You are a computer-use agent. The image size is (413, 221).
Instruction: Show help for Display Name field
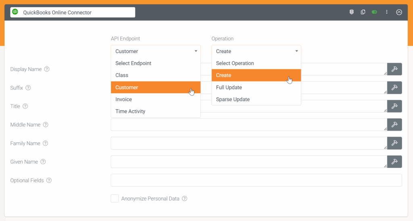pyautogui.click(x=47, y=69)
